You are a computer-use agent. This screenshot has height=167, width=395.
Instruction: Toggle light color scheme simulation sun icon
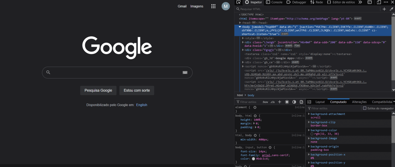[x=287, y=102]
